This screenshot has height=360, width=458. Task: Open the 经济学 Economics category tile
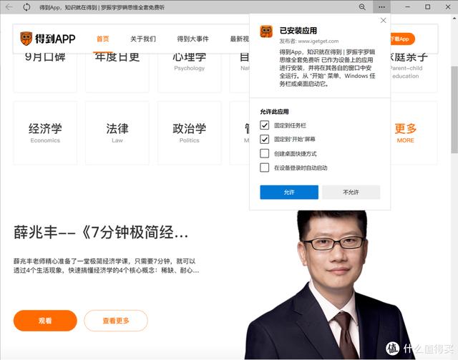[45, 132]
